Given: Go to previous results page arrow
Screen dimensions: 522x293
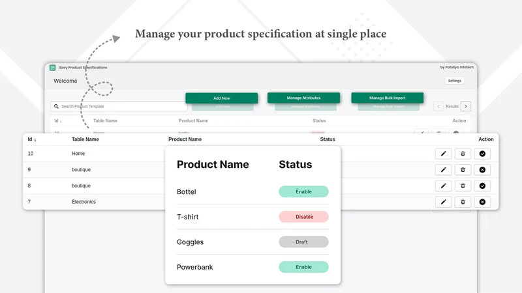Looking at the screenshot, I should pos(438,106).
